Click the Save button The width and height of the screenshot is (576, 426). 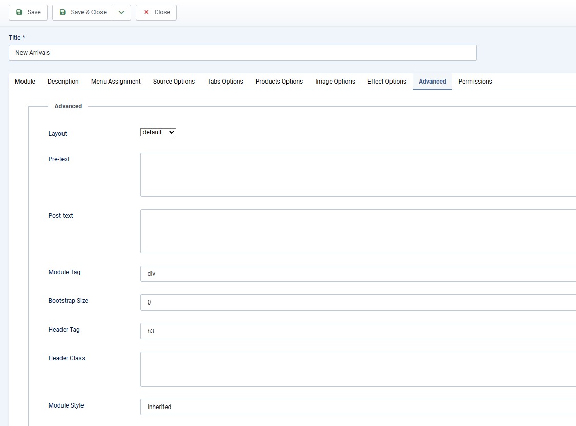pyautogui.click(x=28, y=12)
